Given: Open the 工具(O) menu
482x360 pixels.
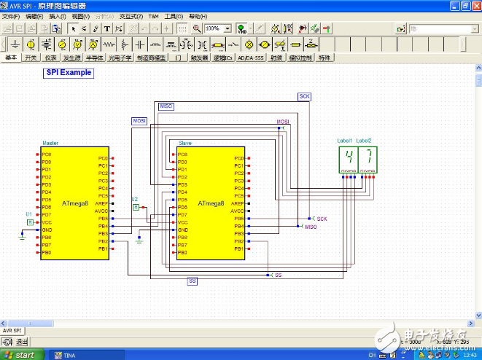Looking at the screenshot, I should point(174,15).
